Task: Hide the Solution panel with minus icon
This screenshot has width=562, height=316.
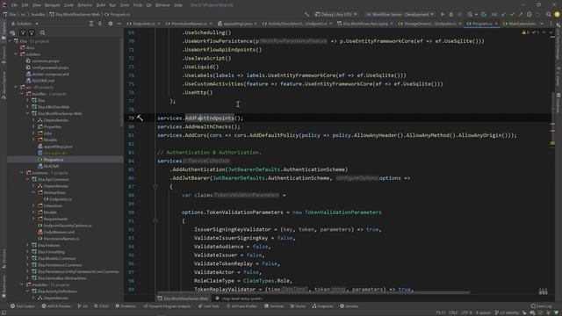Action: 119,24
